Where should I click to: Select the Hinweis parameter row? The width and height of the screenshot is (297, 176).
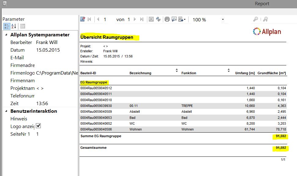click(x=19, y=119)
